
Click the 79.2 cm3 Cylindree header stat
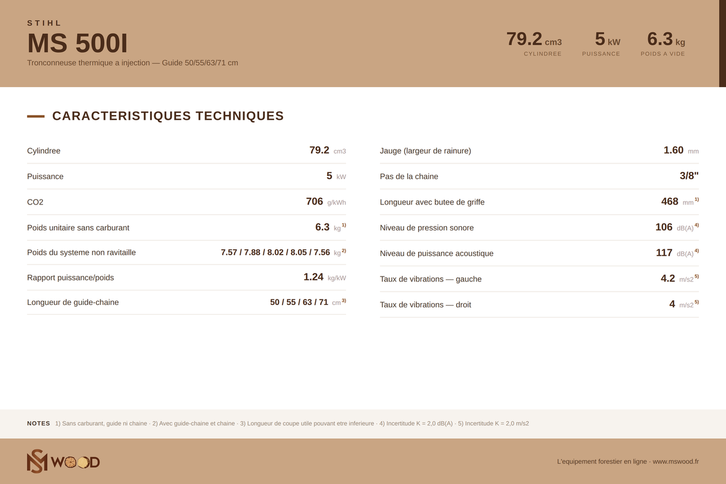tap(534, 44)
